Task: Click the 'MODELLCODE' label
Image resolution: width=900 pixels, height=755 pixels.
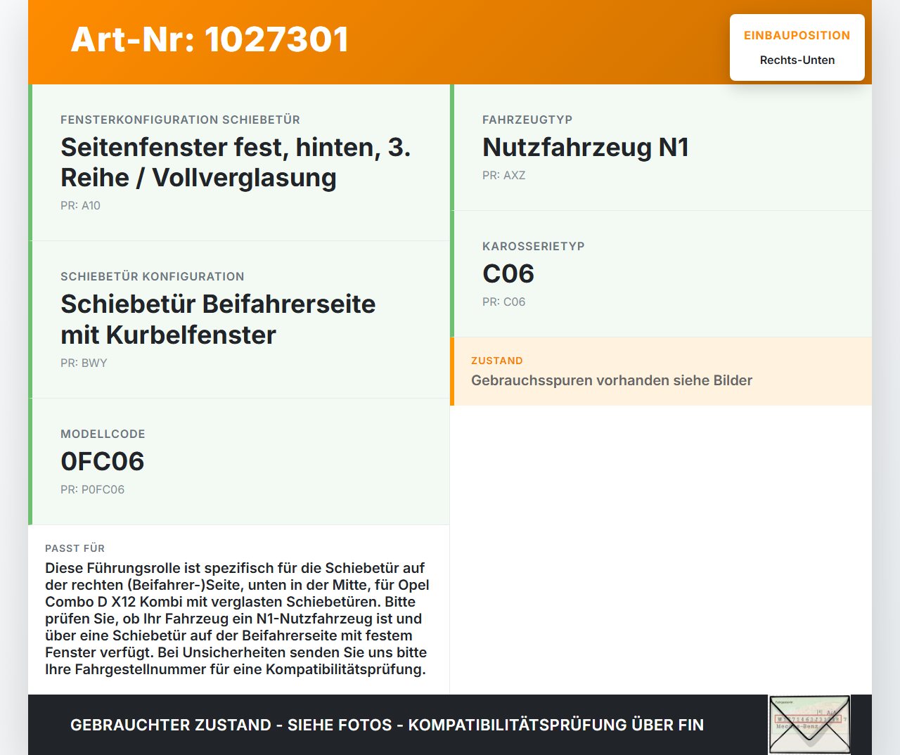Action: click(103, 434)
